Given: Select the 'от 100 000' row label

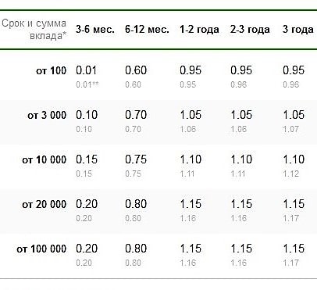Looking at the screenshot, I should 41,249.
